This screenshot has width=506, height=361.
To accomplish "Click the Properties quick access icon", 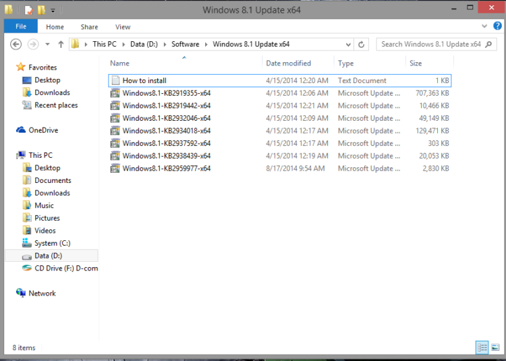I will point(28,10).
